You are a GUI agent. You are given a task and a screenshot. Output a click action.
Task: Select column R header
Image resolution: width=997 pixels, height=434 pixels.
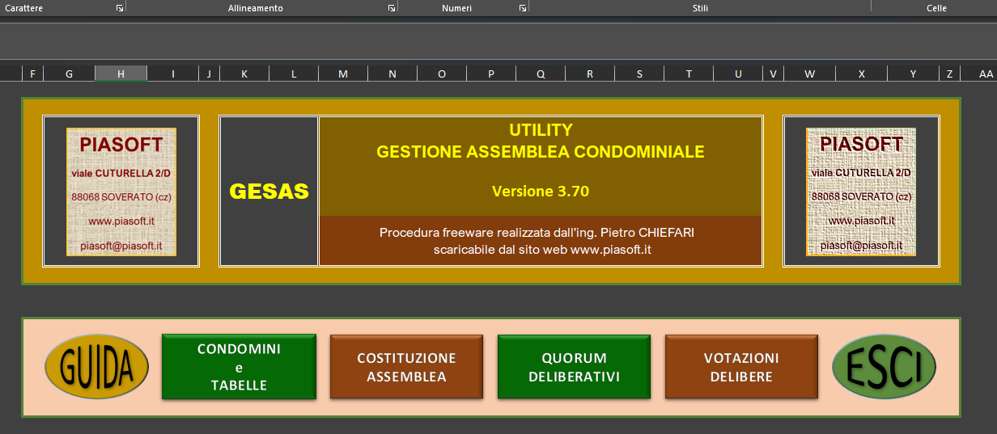click(x=590, y=74)
